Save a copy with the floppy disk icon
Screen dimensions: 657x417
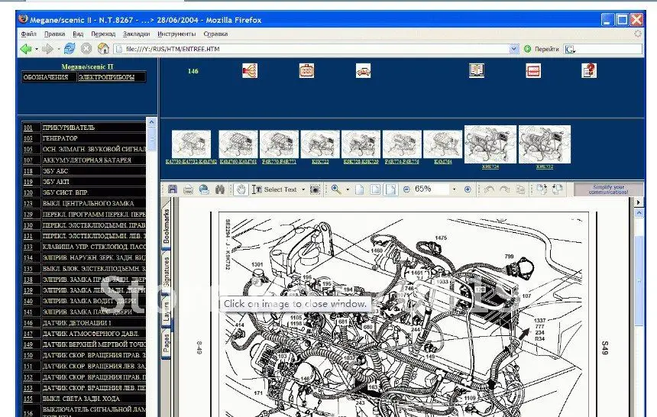click(x=172, y=189)
